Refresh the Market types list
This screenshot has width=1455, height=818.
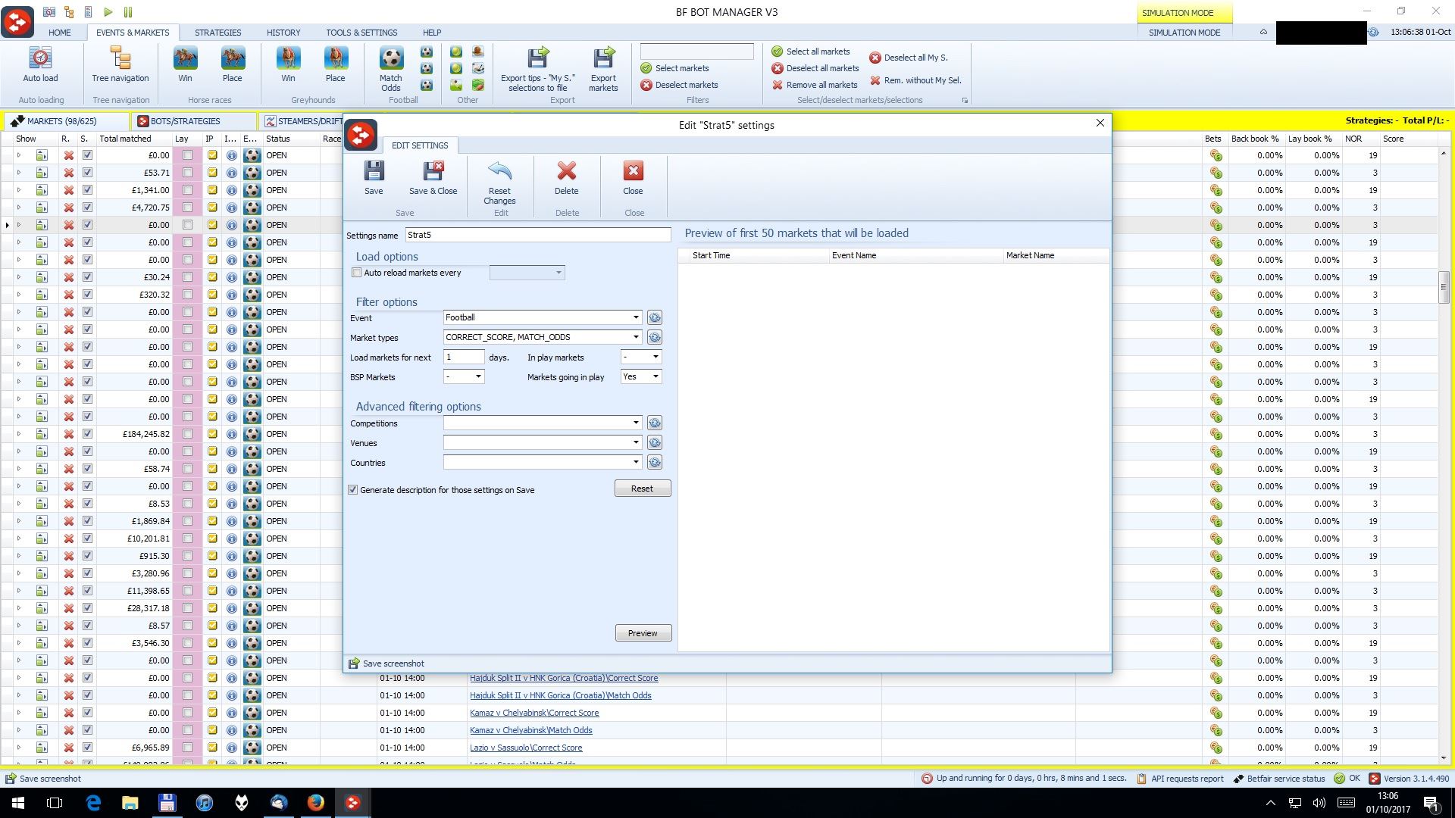655,337
